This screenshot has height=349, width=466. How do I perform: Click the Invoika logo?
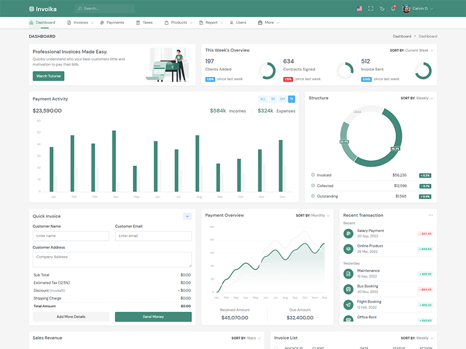(x=43, y=9)
